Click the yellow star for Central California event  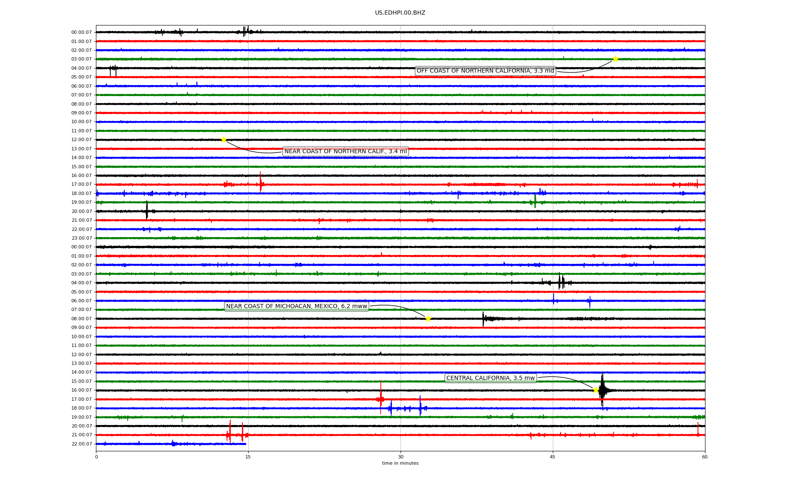pyautogui.click(x=596, y=390)
